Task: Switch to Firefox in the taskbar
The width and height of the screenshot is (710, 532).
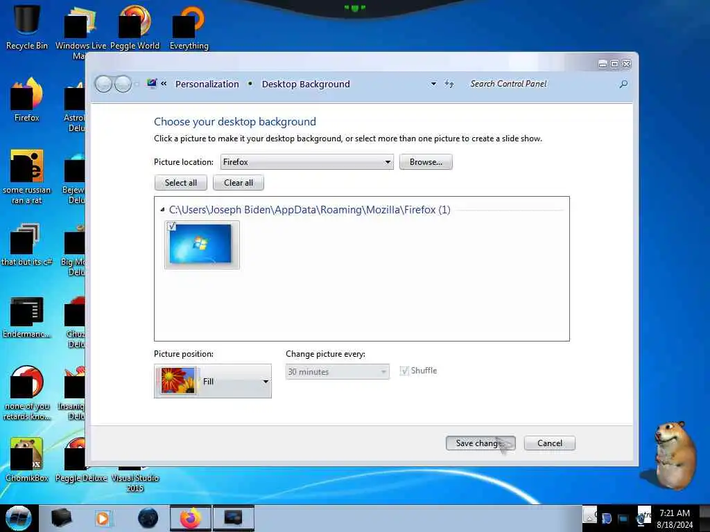Action: [x=191, y=518]
